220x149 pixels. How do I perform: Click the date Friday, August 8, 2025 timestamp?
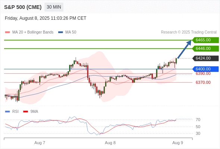coord(45,18)
